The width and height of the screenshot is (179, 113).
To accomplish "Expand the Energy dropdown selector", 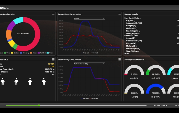I will pyautogui.click(x=89, y=18).
